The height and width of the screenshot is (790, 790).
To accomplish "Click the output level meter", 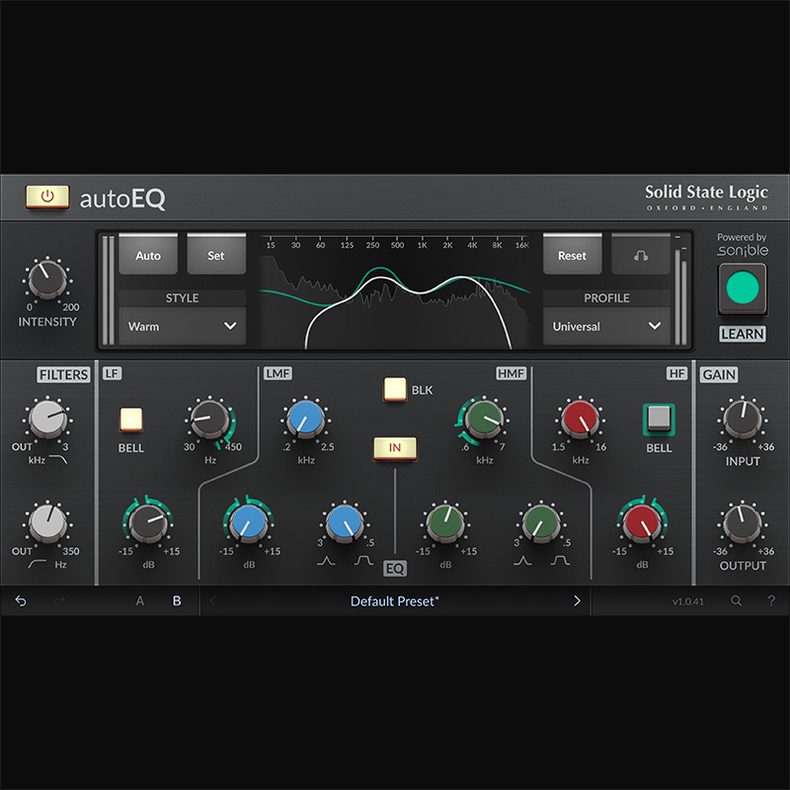I will point(680,290).
